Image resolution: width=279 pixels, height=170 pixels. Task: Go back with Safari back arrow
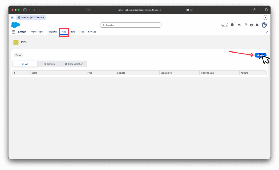click(x=34, y=10)
